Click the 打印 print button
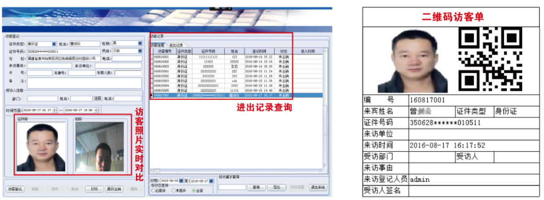 pos(94,189)
